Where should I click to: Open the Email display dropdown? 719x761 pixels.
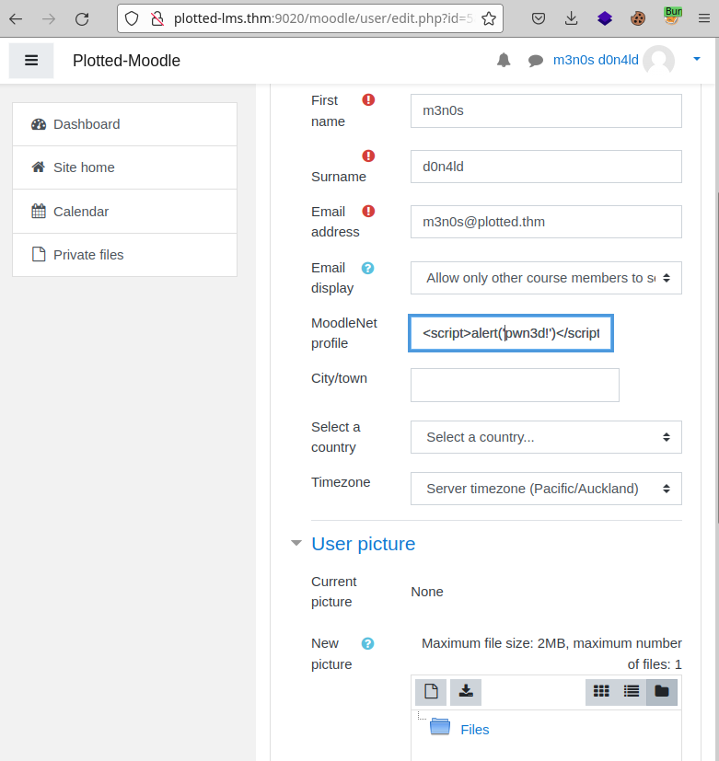(546, 278)
